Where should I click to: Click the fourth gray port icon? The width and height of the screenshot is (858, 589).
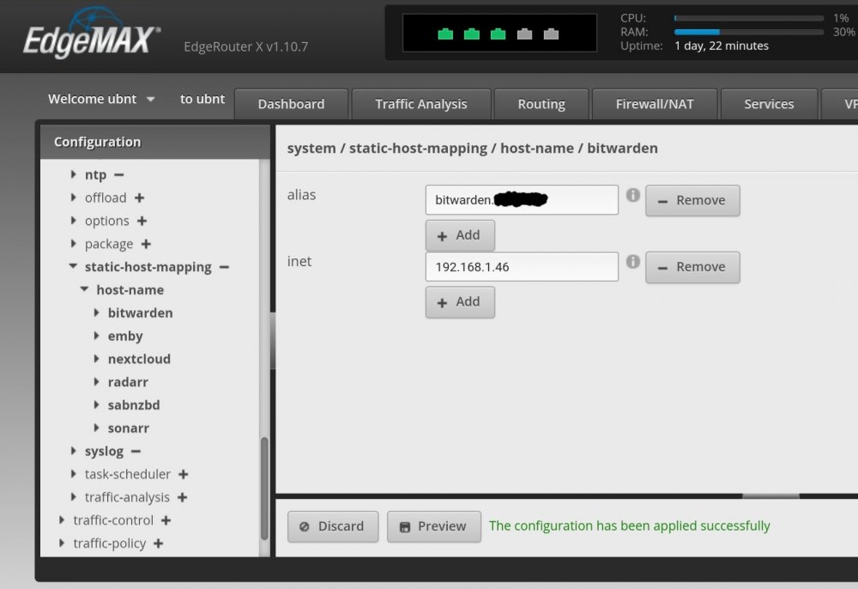[524, 34]
